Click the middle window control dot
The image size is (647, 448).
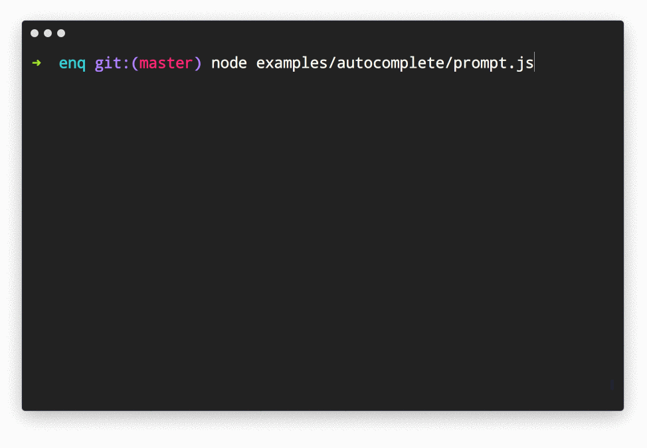48,33
